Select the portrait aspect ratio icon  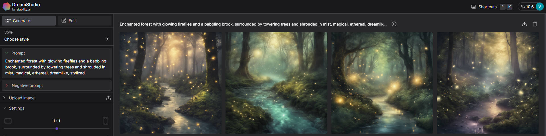pyautogui.click(x=106, y=121)
